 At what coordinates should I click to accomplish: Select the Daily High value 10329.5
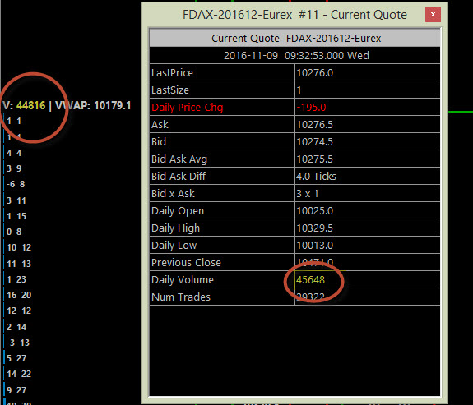coord(314,228)
